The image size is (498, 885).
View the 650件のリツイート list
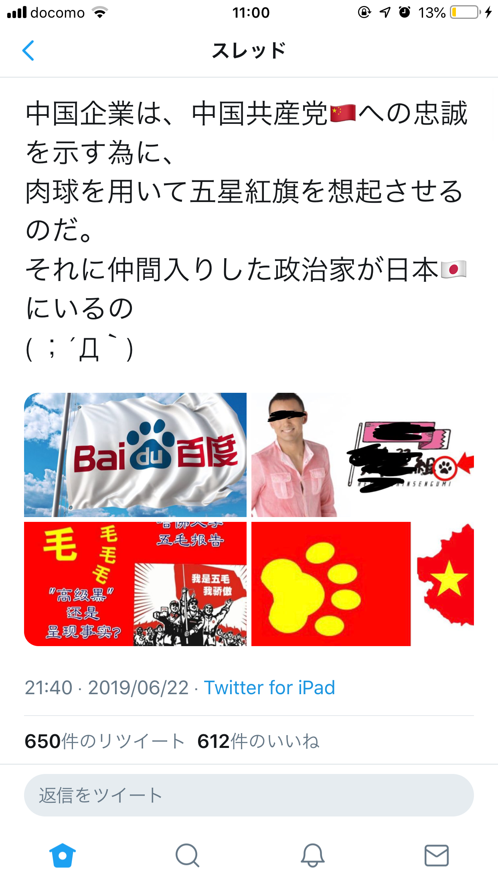click(104, 741)
